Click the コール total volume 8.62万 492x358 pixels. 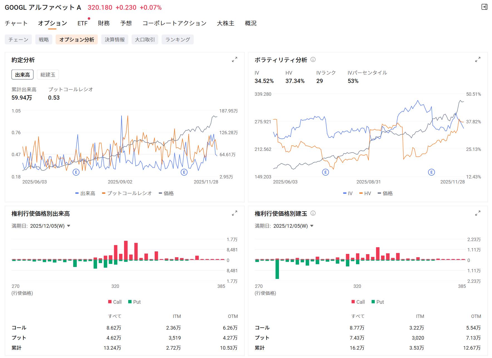[114, 328]
